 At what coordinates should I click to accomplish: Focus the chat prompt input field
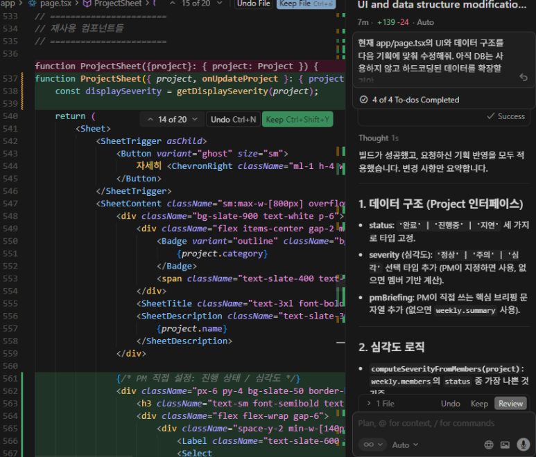tap(444, 424)
